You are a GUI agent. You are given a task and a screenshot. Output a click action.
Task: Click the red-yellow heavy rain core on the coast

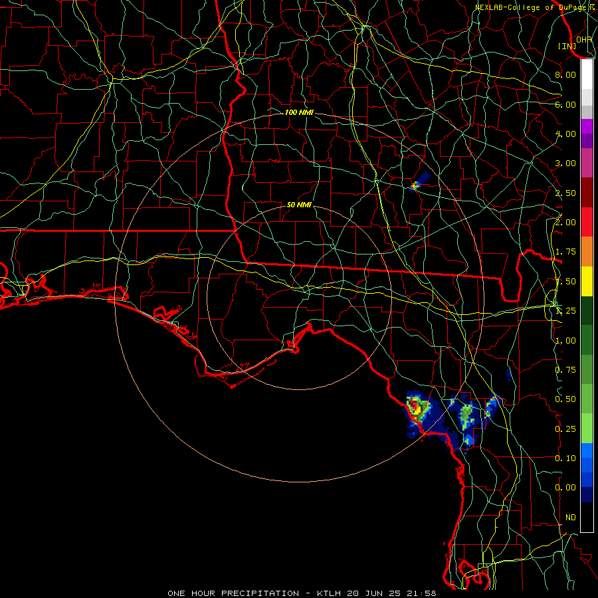click(415, 407)
